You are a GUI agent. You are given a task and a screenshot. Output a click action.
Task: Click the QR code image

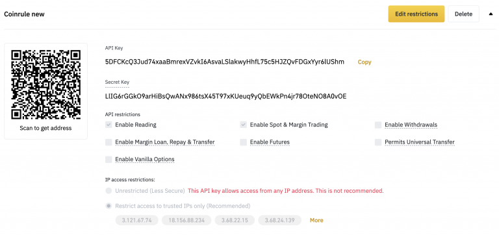pyautogui.click(x=45, y=84)
